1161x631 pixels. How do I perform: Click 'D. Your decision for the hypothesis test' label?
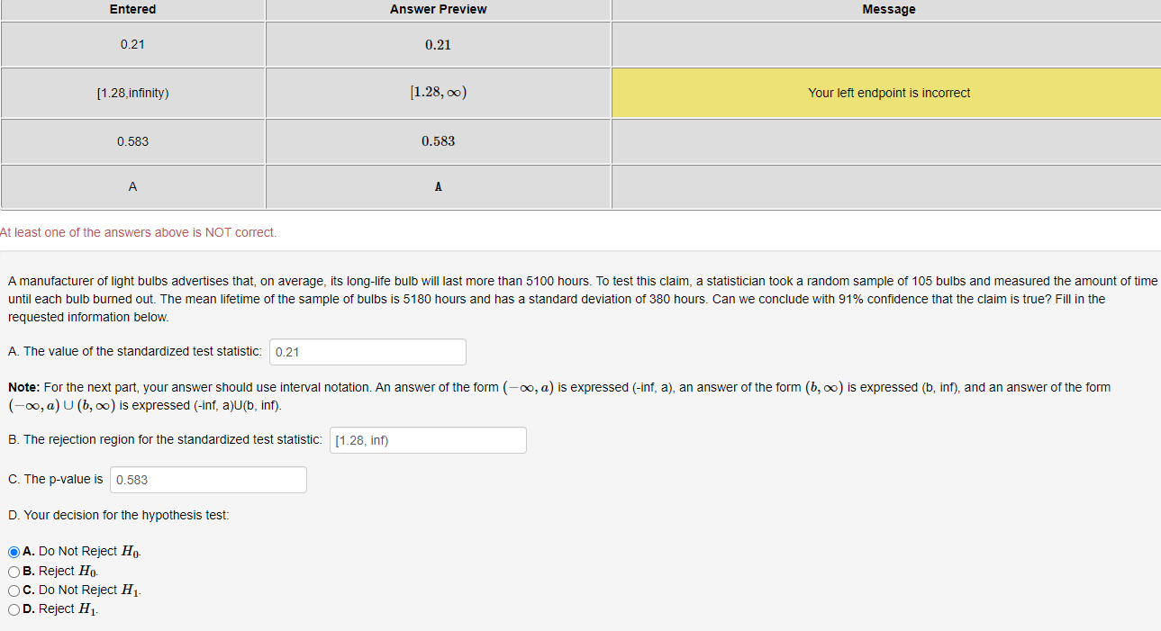pyautogui.click(x=119, y=516)
